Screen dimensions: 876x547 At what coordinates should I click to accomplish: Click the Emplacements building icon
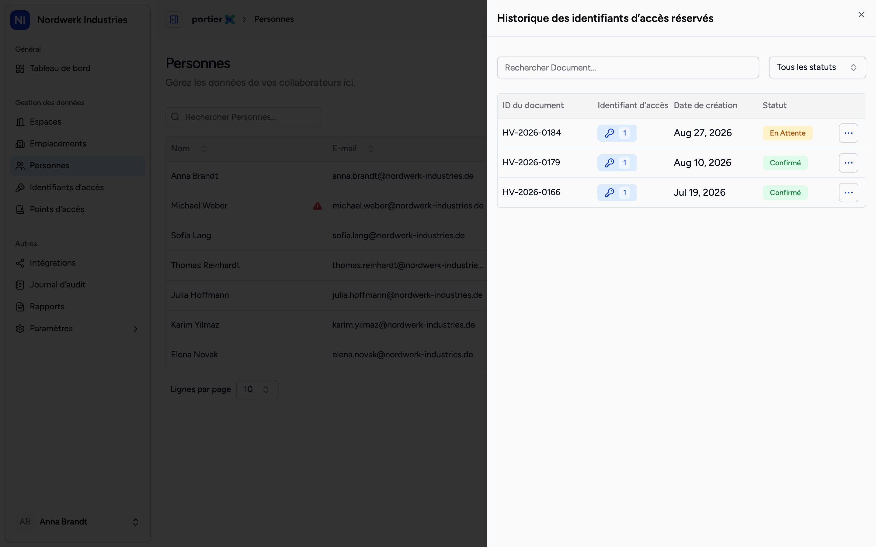20,144
